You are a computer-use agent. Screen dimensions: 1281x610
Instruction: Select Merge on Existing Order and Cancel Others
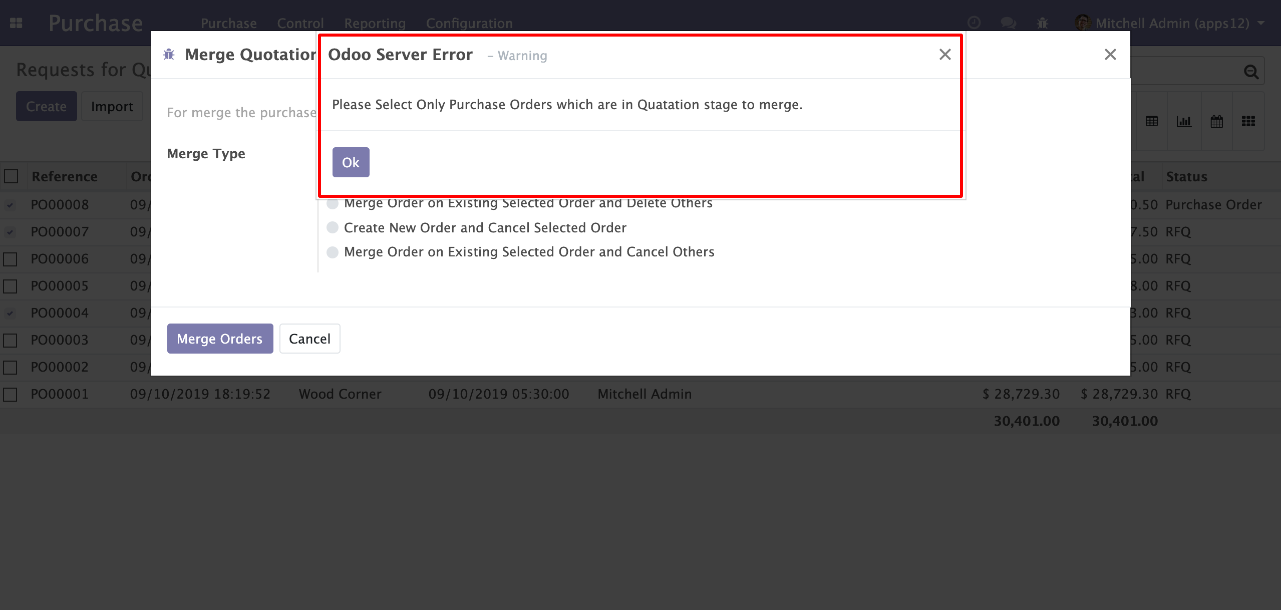click(x=521, y=252)
